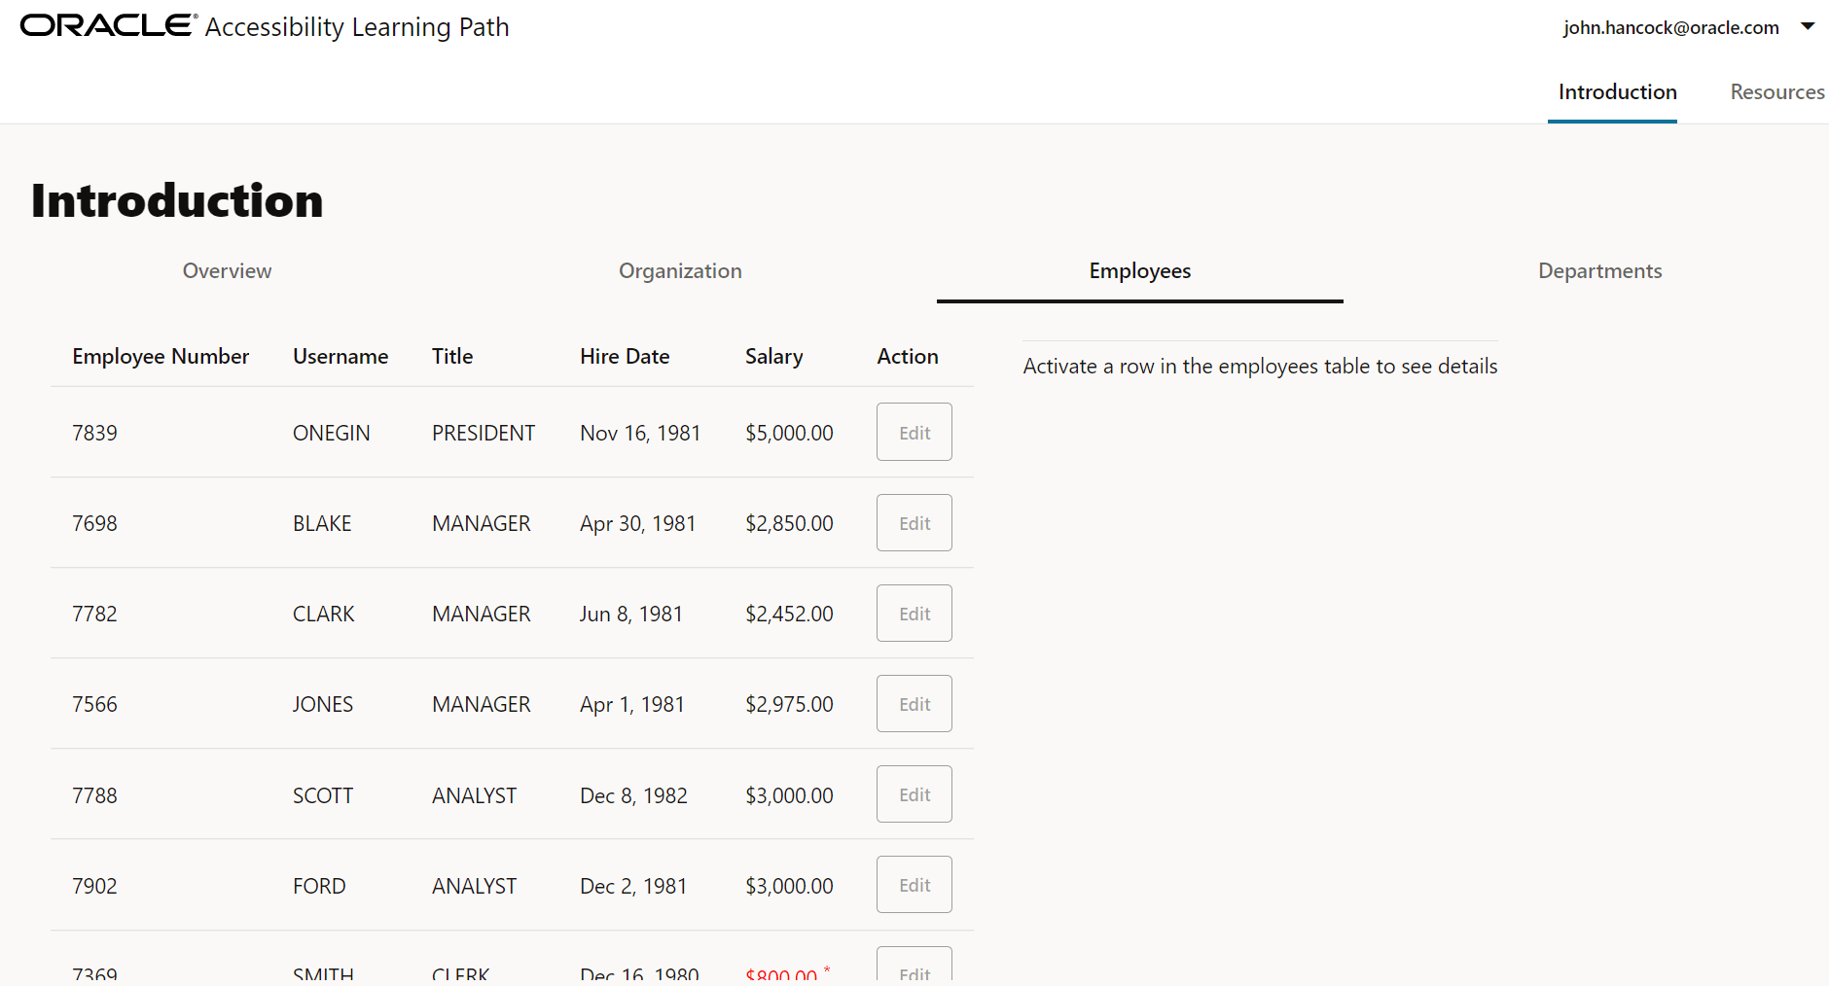This screenshot has height=986, width=1829.
Task: Open the john.hancock@oracle.com user menu arrow
Action: (1808, 26)
